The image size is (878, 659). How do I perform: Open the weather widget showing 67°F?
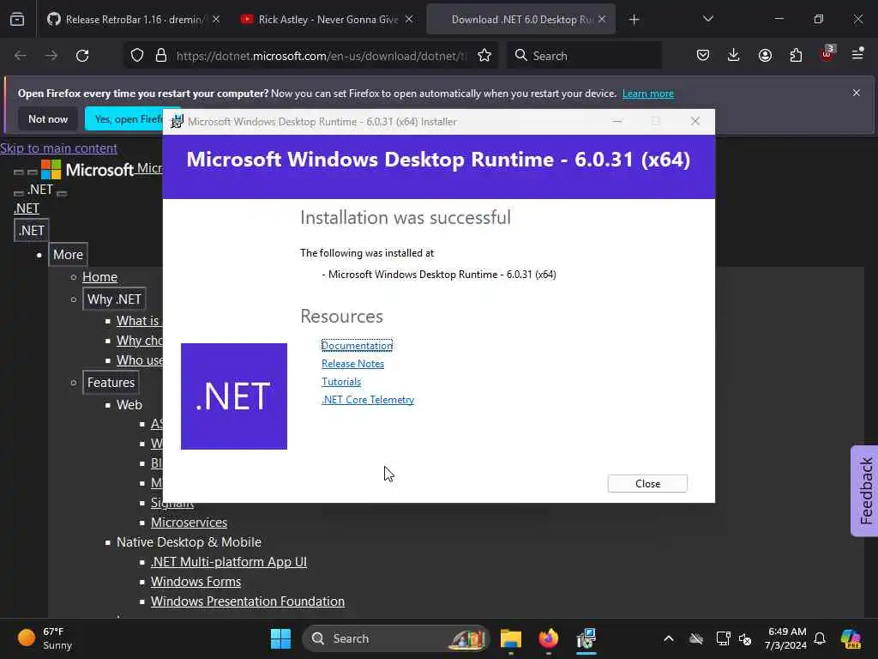[x=46, y=638]
